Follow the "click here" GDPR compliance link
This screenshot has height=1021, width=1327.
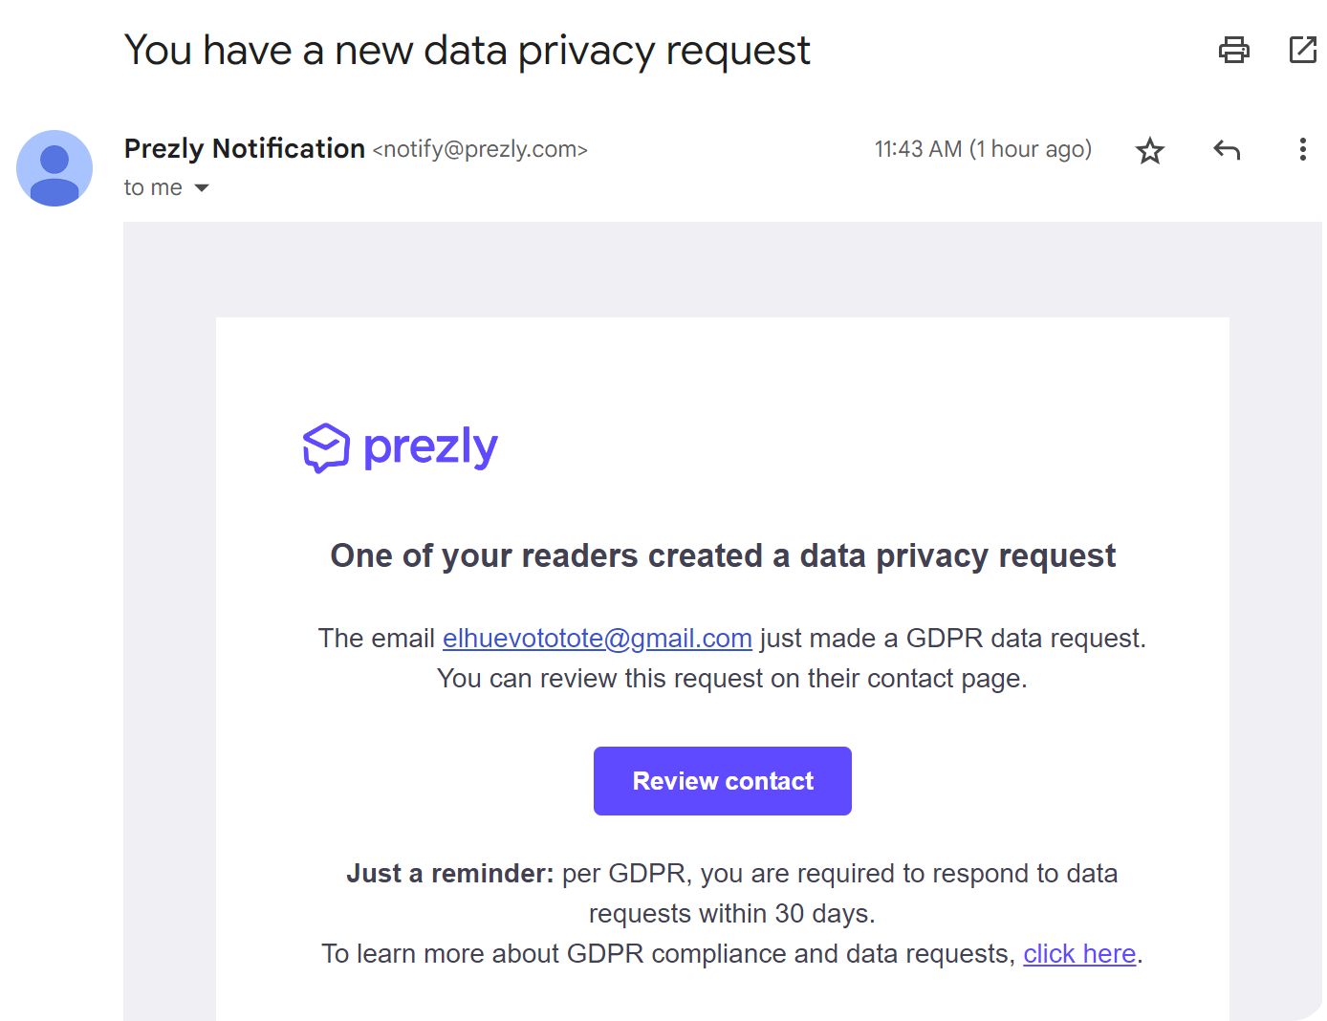coord(1079,954)
